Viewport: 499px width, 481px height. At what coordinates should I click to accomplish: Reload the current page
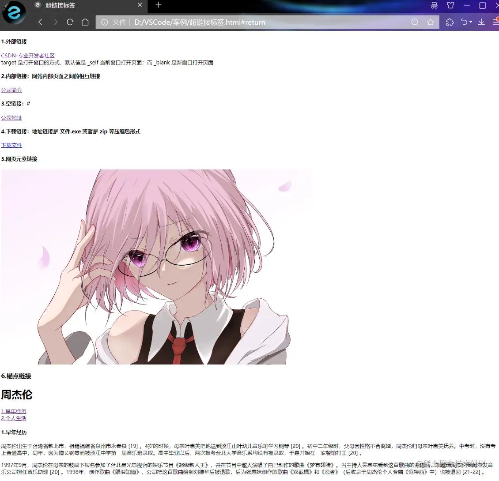tap(70, 22)
